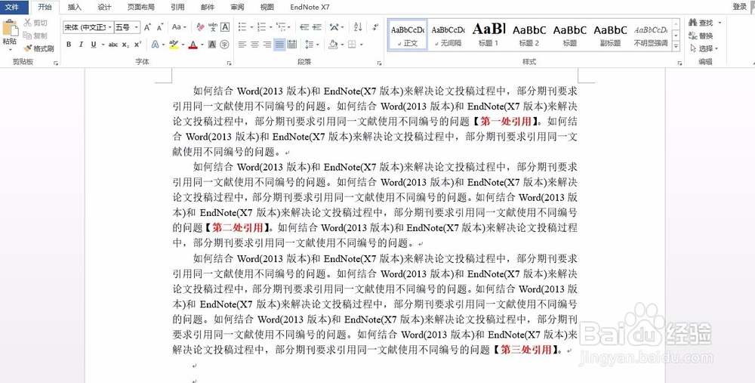Screen dimensions: 755x383
Task: Open Find (查找) with binoculars icon
Action: pyautogui.click(x=701, y=23)
